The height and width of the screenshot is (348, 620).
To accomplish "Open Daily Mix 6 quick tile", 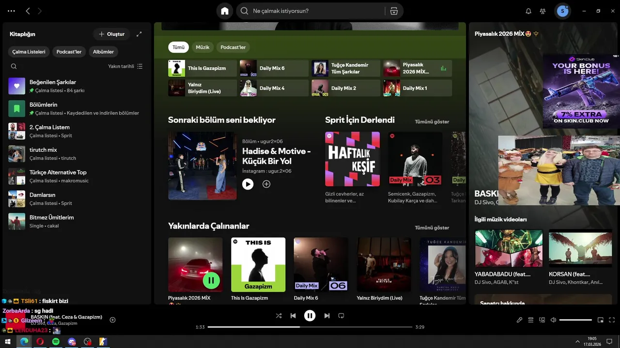I will pyautogui.click(x=274, y=68).
